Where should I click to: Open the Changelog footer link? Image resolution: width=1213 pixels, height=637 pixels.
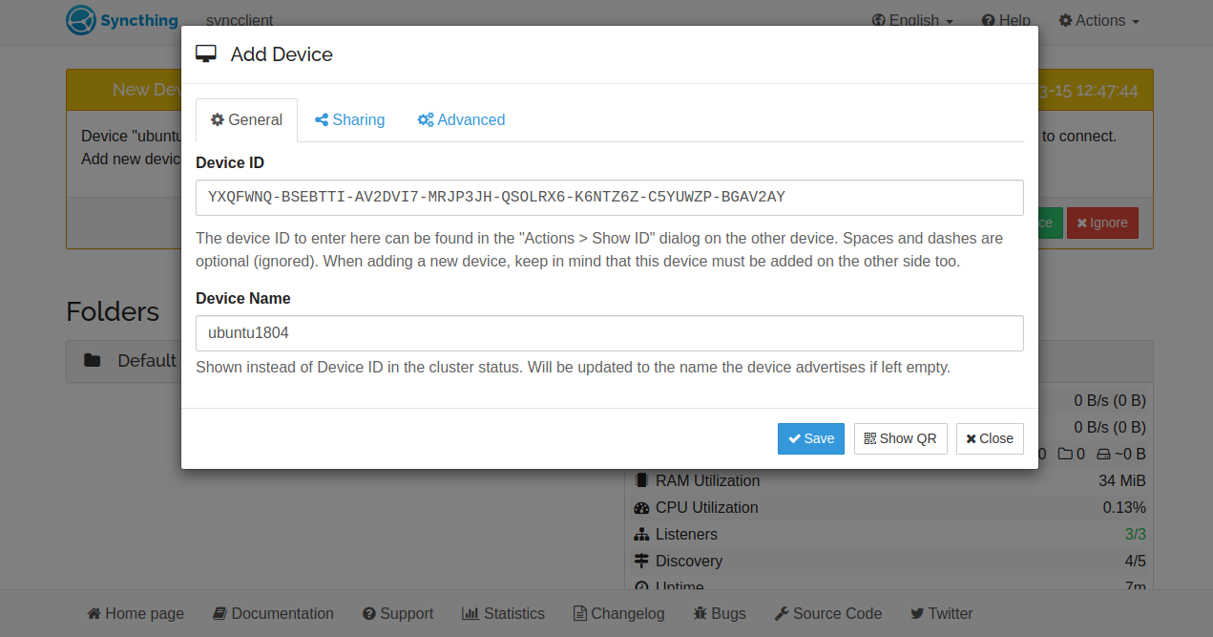point(618,614)
